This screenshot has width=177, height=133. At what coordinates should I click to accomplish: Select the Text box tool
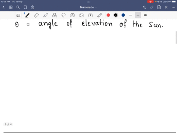[90, 15]
